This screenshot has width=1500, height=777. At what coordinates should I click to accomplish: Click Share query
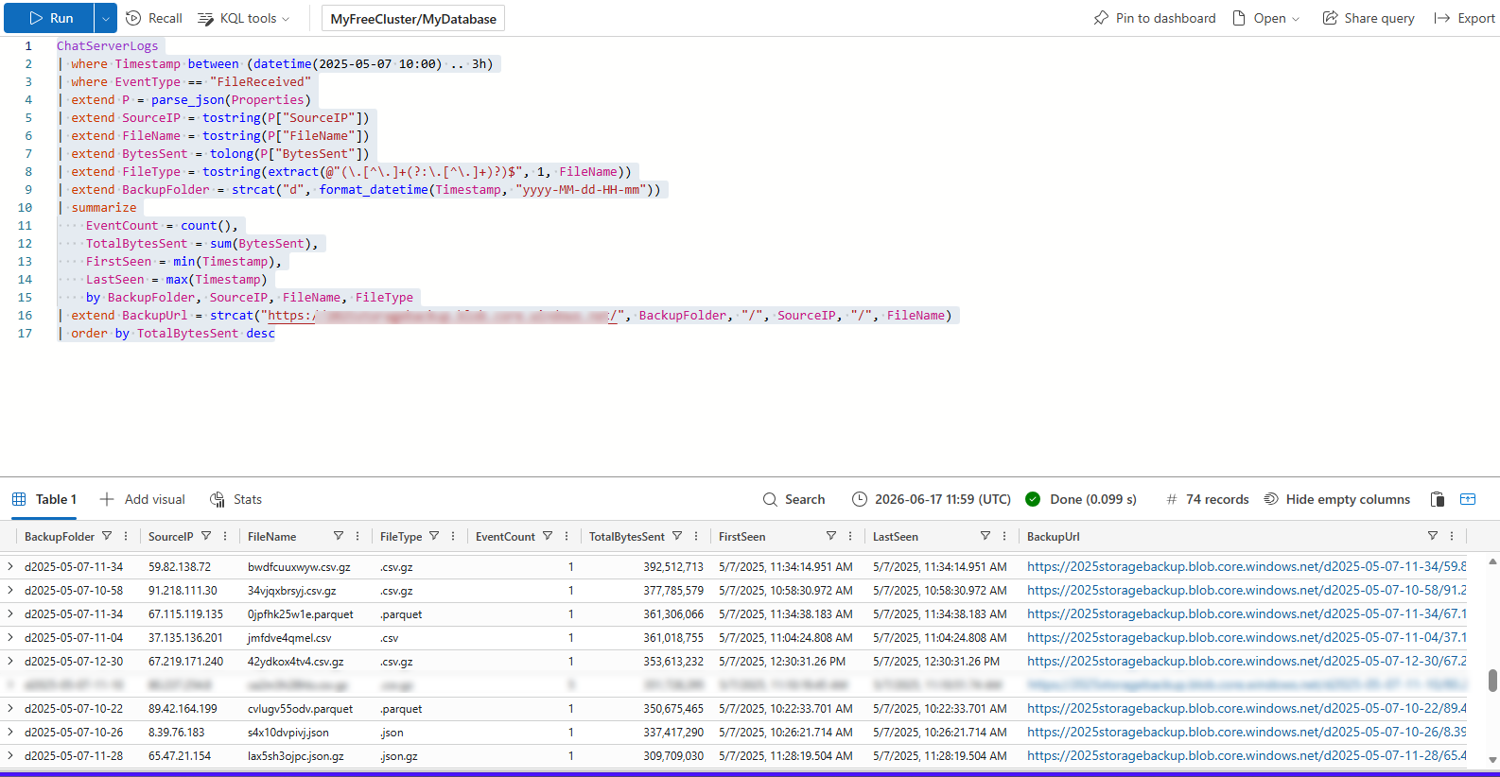[1369, 18]
